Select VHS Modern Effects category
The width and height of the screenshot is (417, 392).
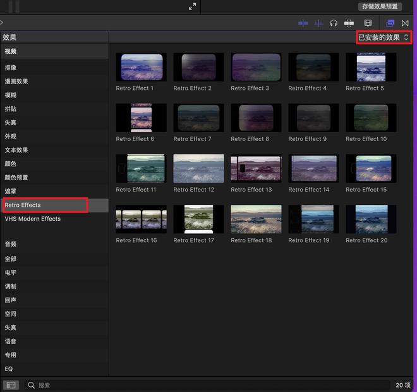coord(33,219)
